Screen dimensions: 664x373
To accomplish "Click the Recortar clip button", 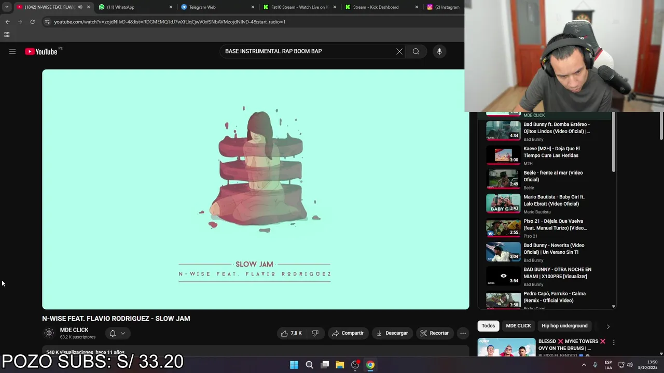I will click(x=434, y=333).
